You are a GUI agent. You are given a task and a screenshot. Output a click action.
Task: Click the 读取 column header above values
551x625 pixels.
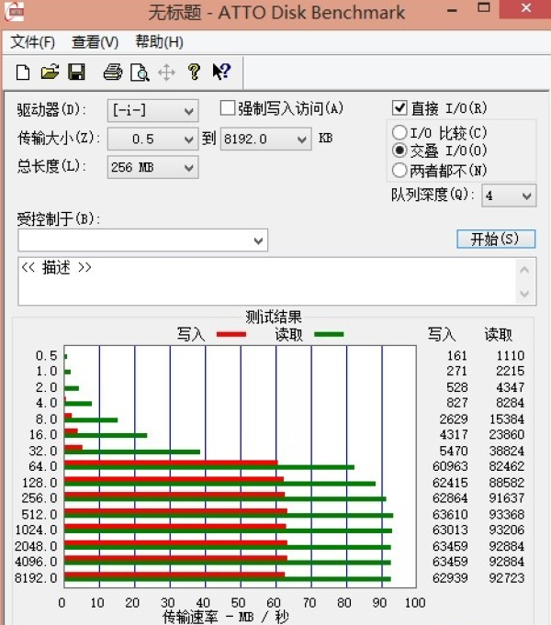[499, 334]
